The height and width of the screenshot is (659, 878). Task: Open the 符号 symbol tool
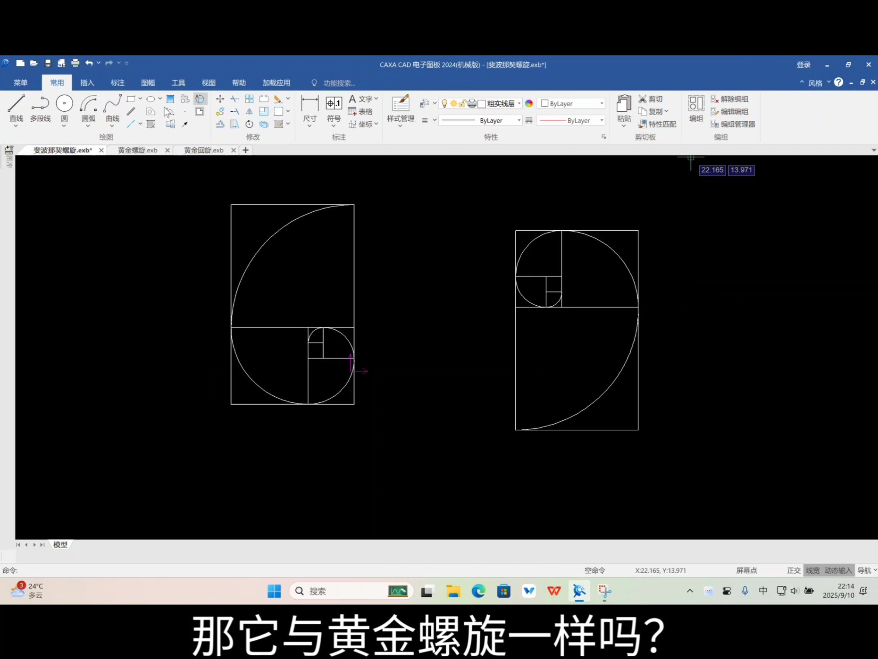coord(334,110)
